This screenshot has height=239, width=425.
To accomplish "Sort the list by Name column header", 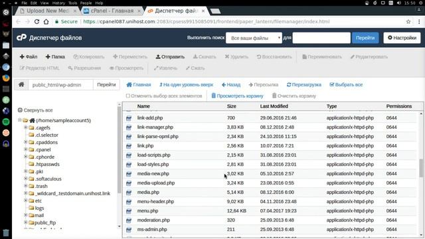I will pos(143,106).
